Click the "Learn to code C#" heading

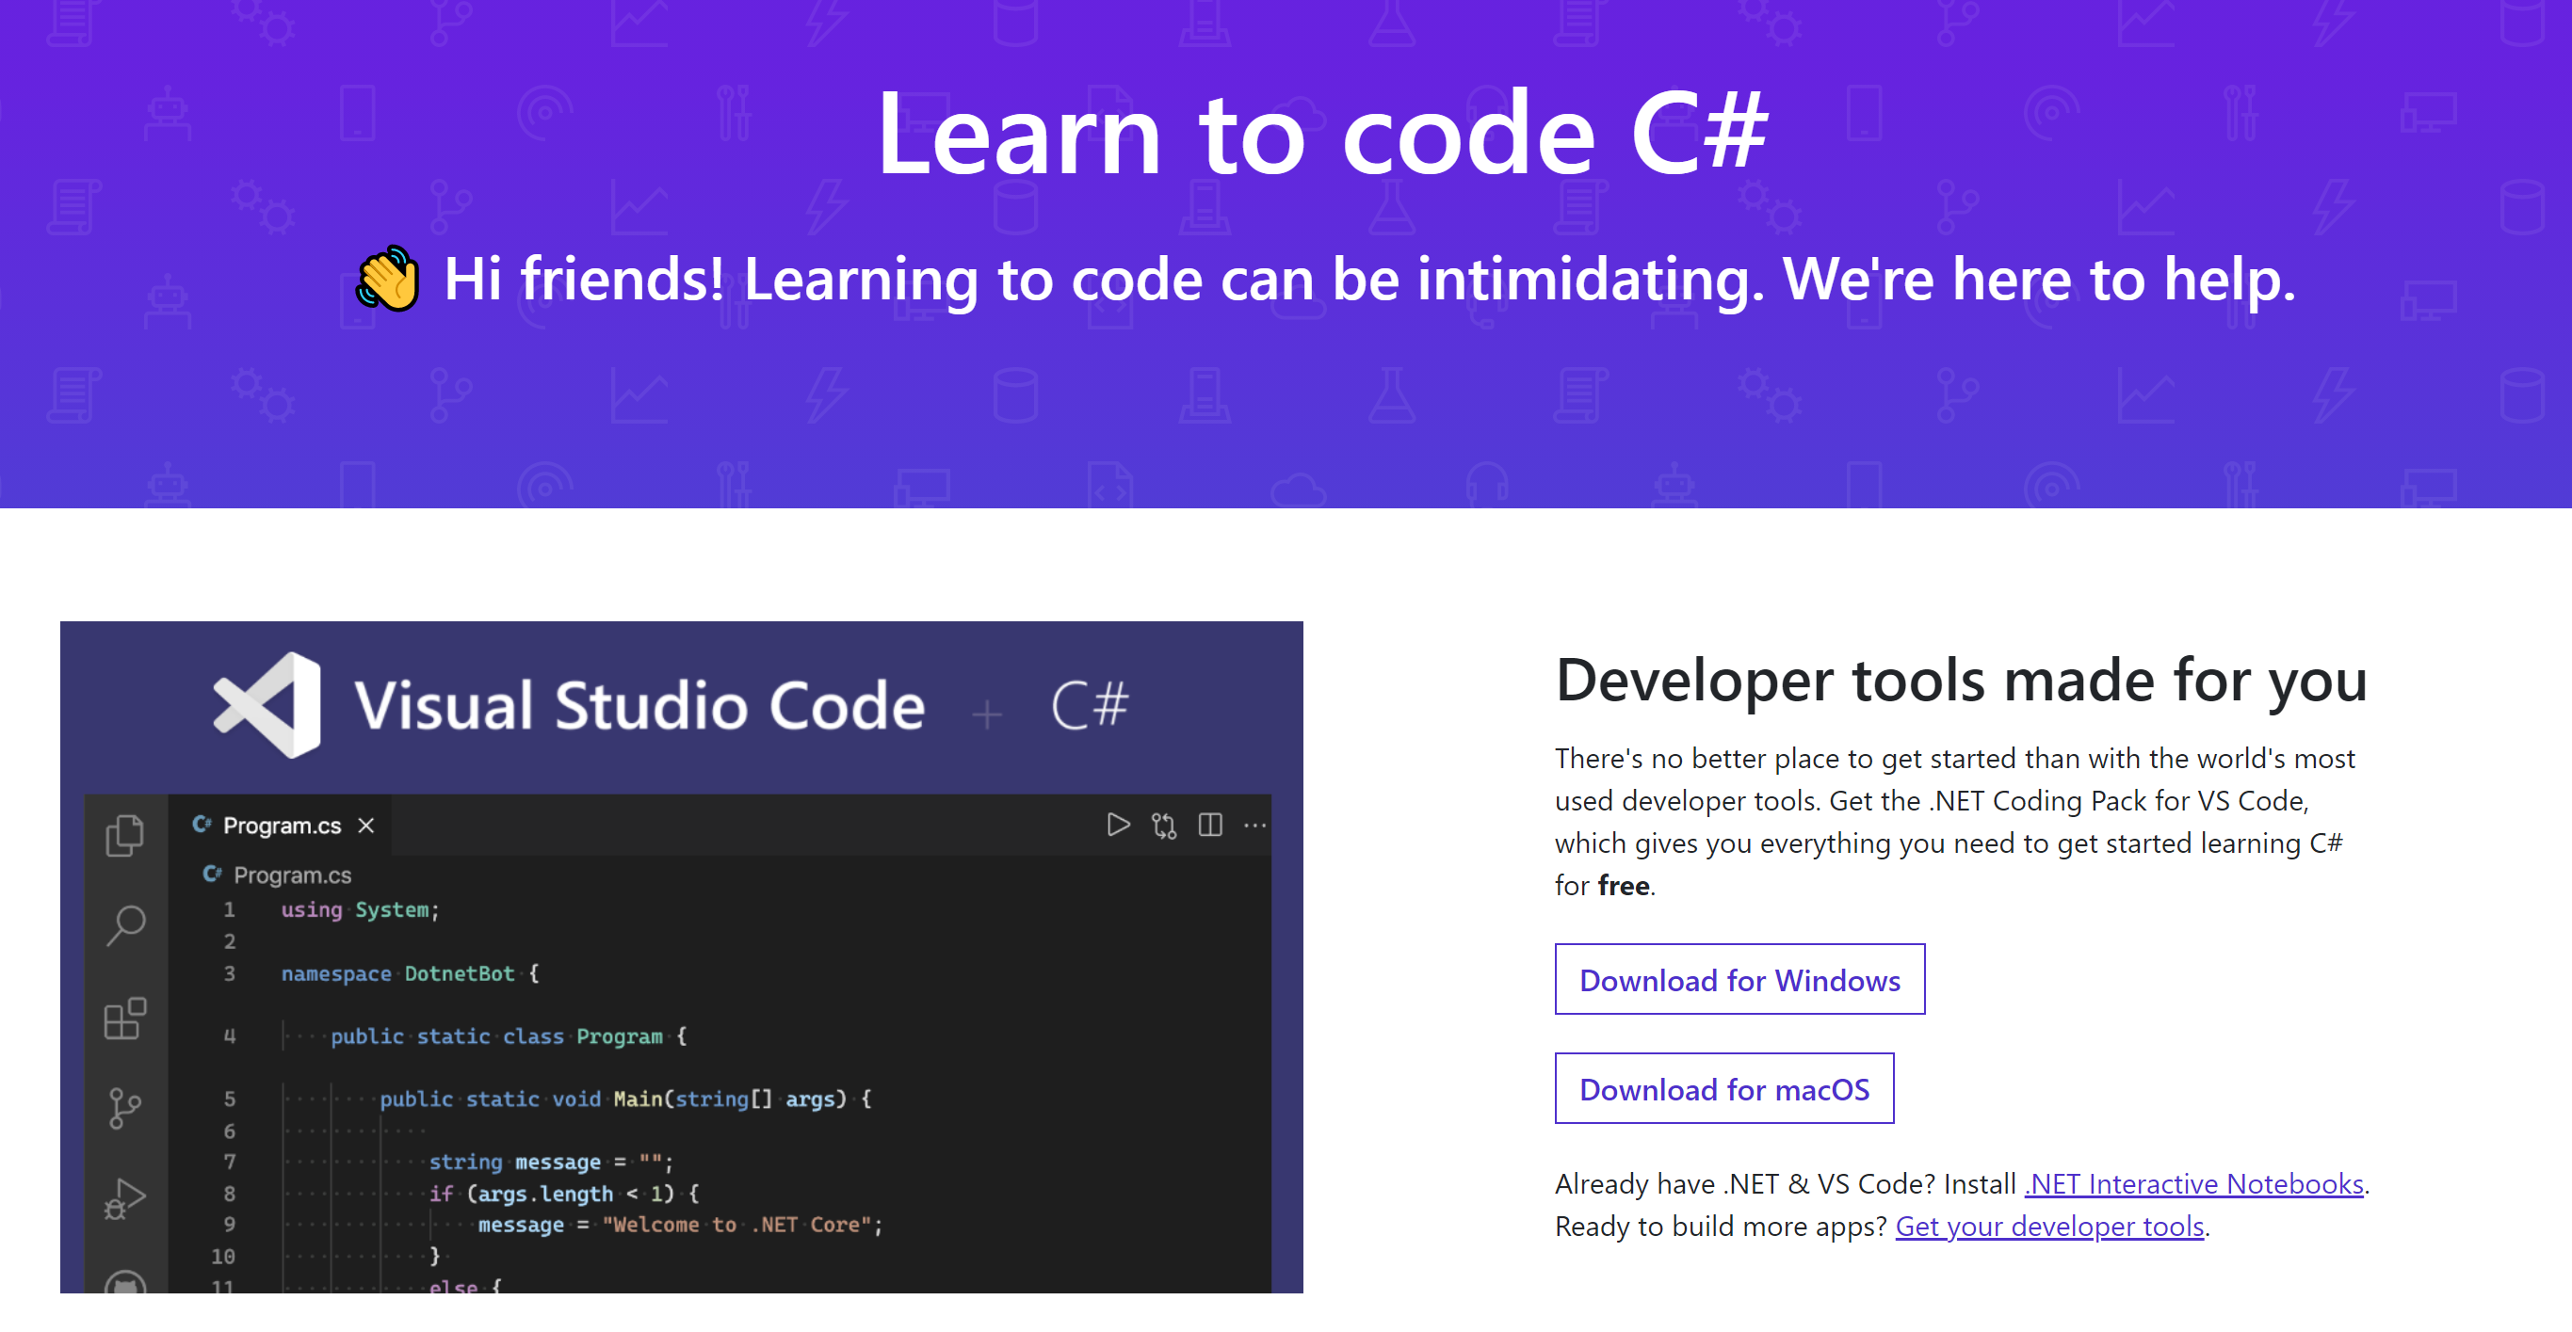1322,134
